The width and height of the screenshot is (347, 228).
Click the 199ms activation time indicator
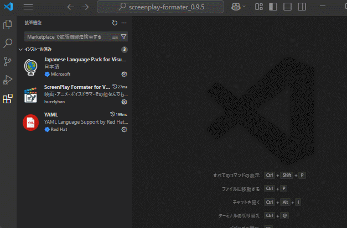tap(119, 114)
